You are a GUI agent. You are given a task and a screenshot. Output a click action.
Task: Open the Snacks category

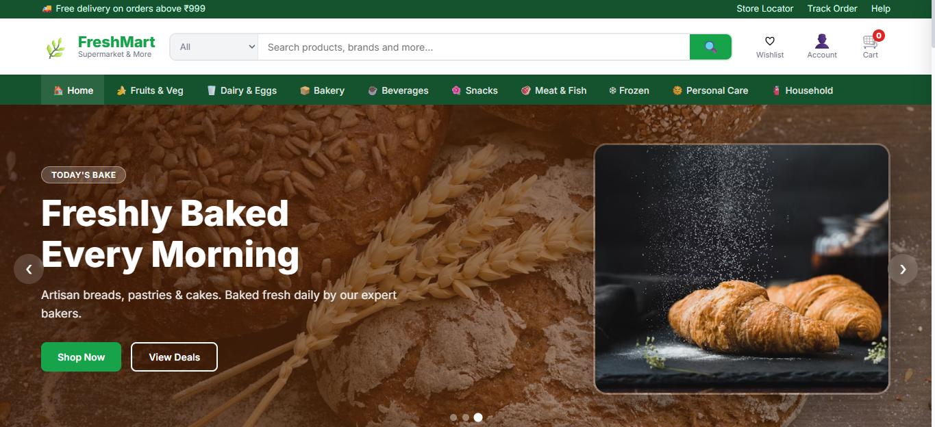pos(474,90)
